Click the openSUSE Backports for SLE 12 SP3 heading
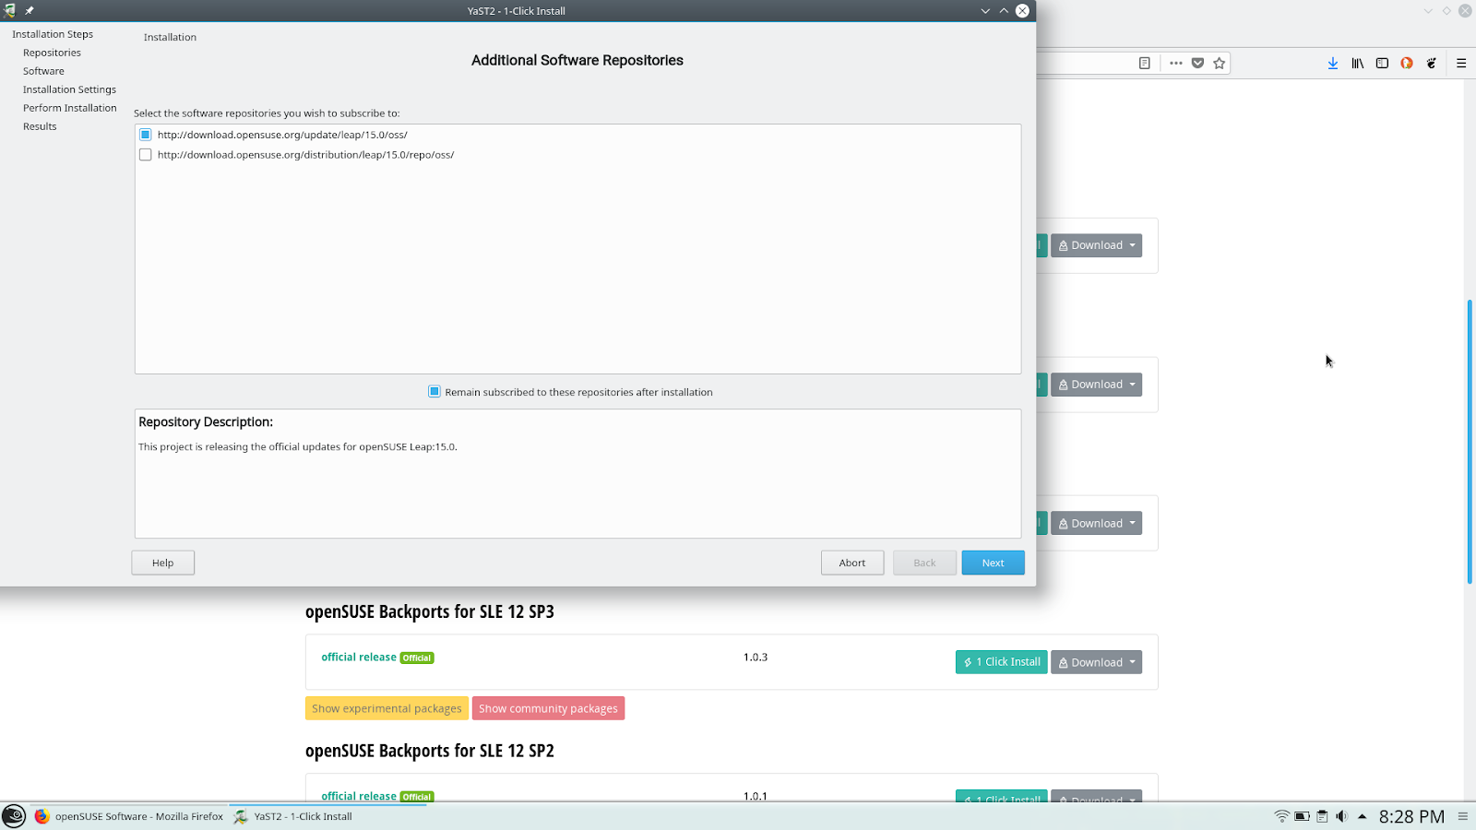The height and width of the screenshot is (830, 1476). (430, 612)
